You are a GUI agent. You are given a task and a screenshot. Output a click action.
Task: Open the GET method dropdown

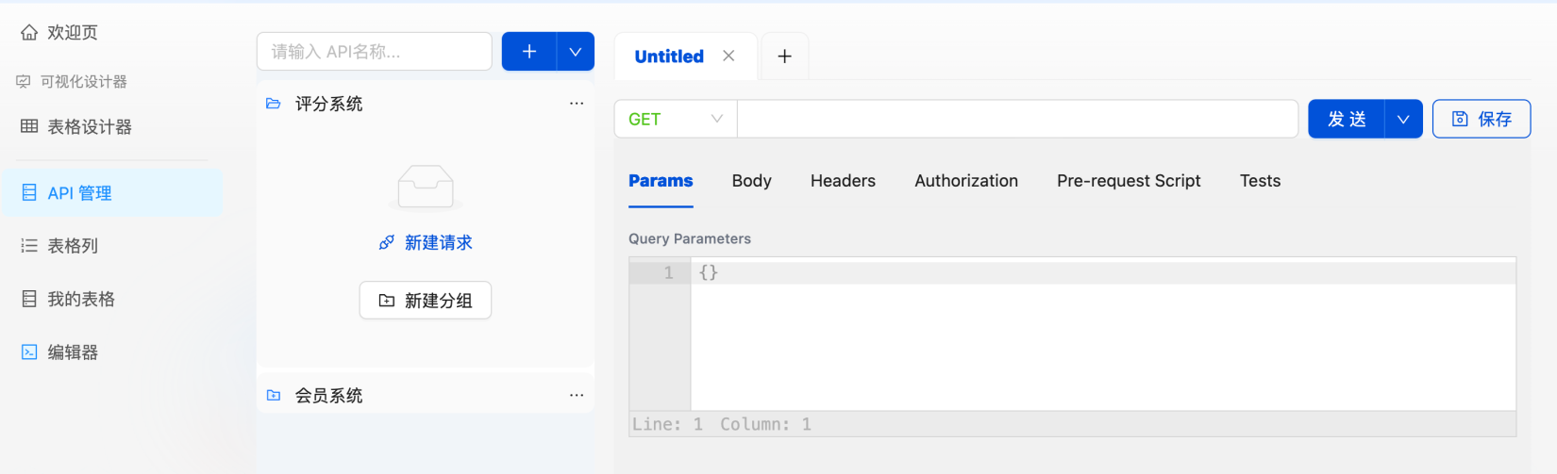coord(676,119)
